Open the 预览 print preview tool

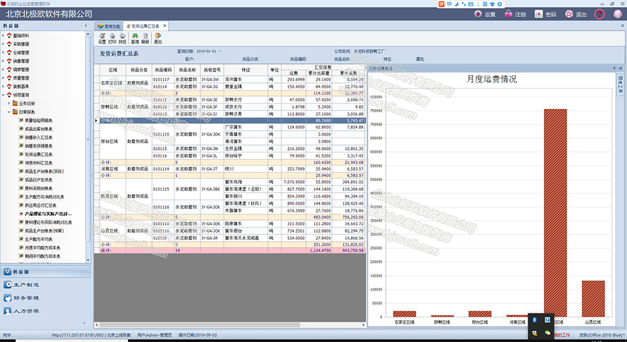click(123, 39)
